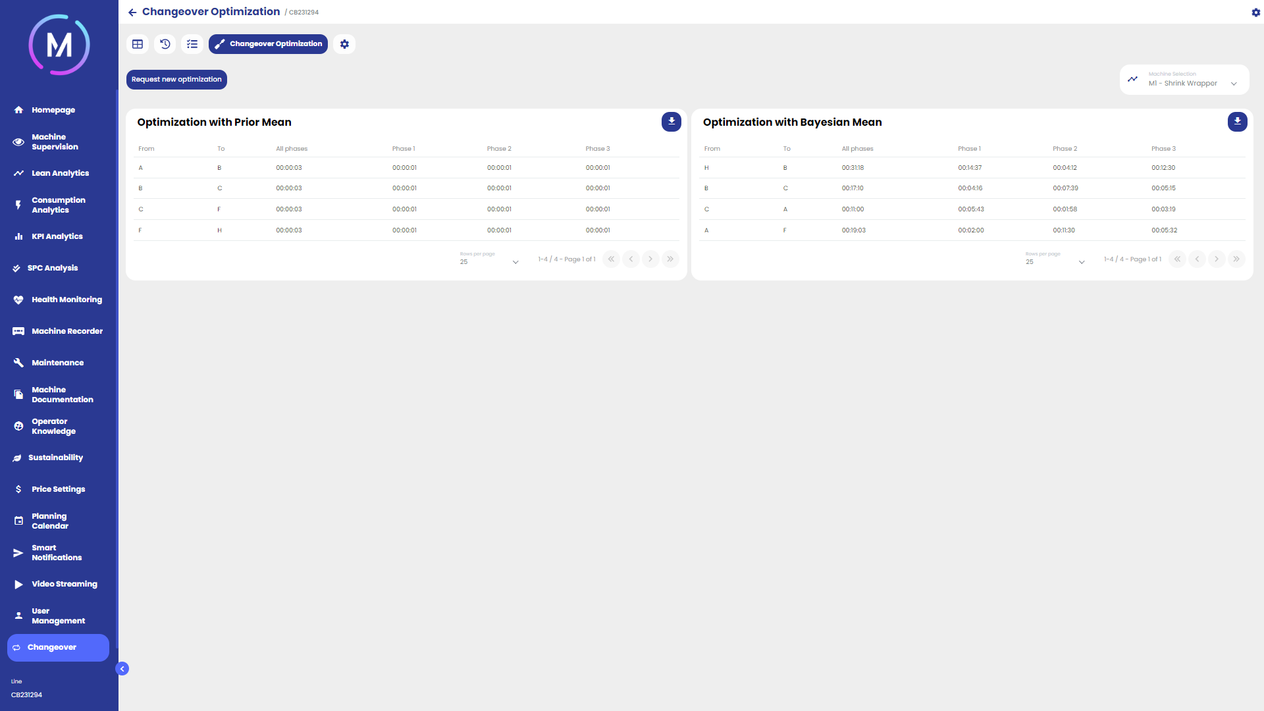Download Optimization with Prior Mean table
Screen dimensions: 1264x711
click(671, 122)
